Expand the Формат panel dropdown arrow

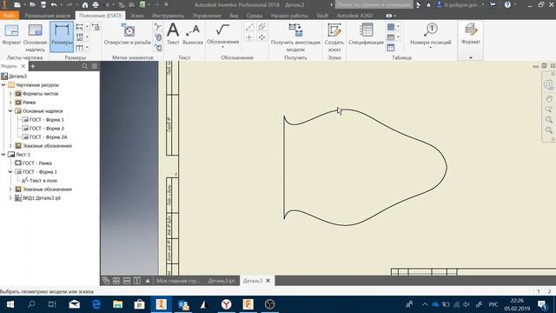pos(471,57)
